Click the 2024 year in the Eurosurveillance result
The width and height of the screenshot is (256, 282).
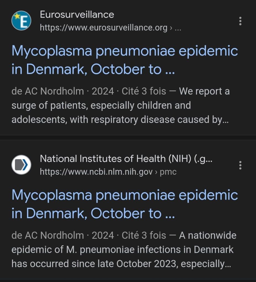(x=103, y=91)
